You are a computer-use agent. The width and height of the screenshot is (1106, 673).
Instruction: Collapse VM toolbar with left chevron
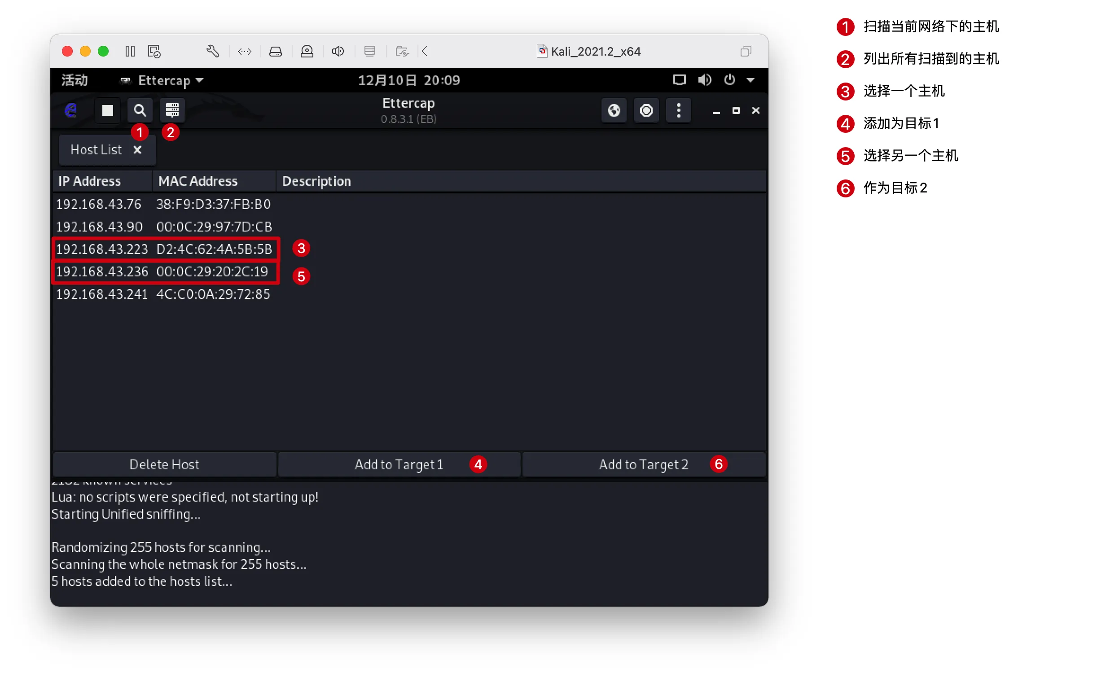coord(425,52)
